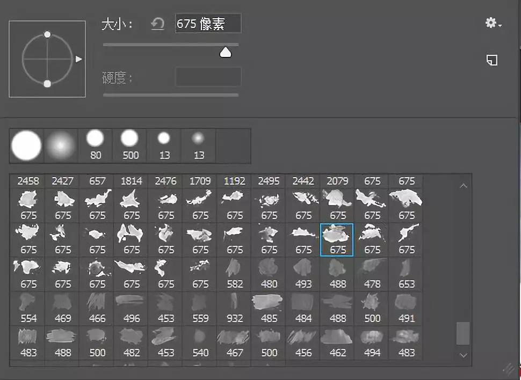The image size is (521, 380).
Task: Click the 硬度 hardness slider track
Action: 171,94
